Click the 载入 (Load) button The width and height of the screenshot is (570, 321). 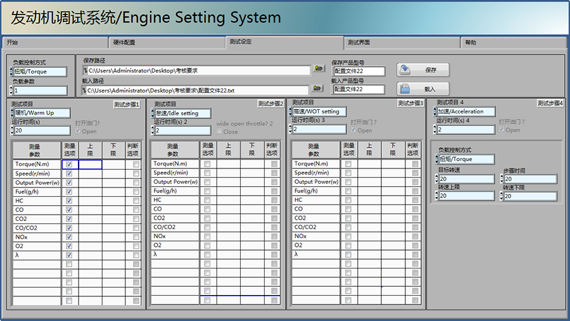tap(424, 89)
